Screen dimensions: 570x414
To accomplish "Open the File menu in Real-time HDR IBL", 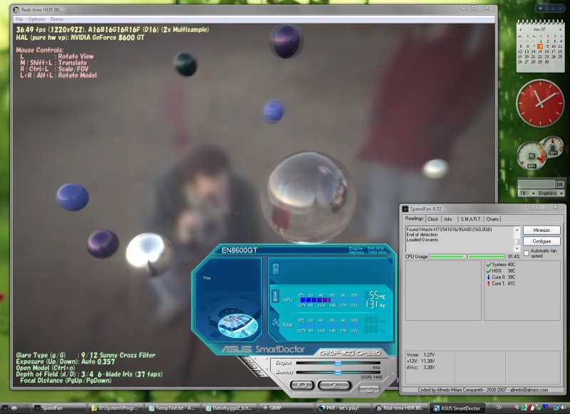I will click(x=19, y=19).
